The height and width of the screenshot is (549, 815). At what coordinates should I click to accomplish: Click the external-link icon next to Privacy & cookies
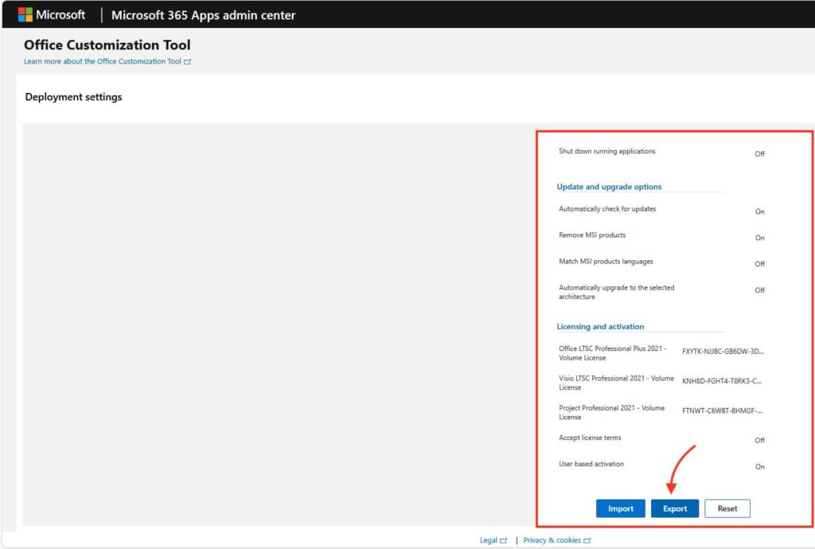coord(587,540)
